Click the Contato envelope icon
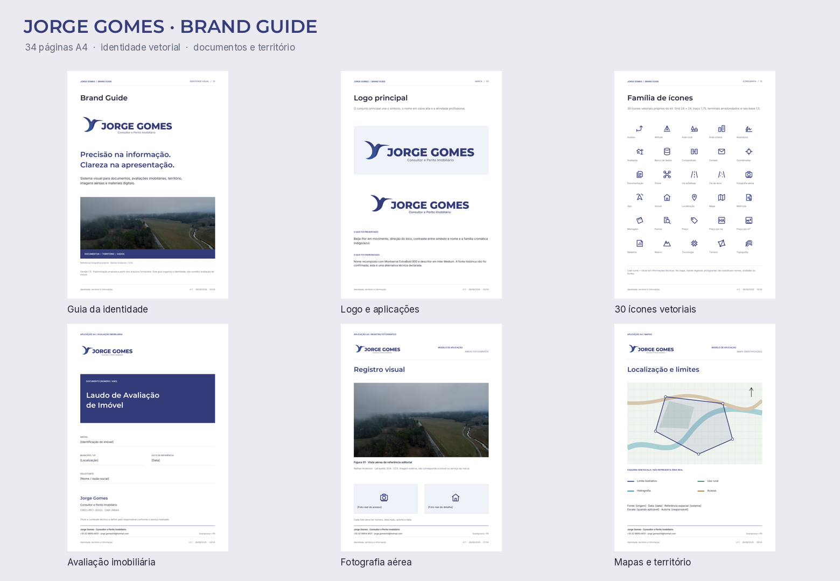840x581 pixels. click(x=722, y=152)
